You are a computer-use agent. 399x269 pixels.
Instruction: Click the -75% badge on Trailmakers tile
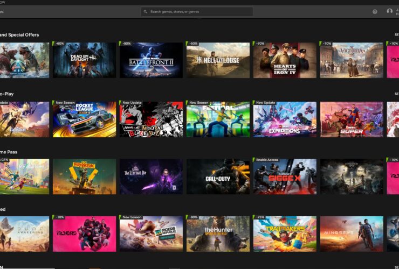click(x=259, y=217)
